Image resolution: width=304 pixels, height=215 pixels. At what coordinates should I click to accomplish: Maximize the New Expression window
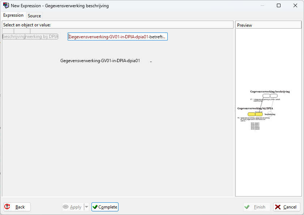(279, 5)
